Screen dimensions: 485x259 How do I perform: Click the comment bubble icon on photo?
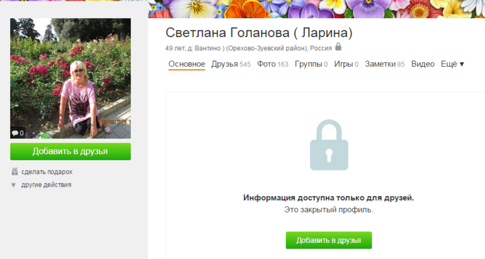15,133
